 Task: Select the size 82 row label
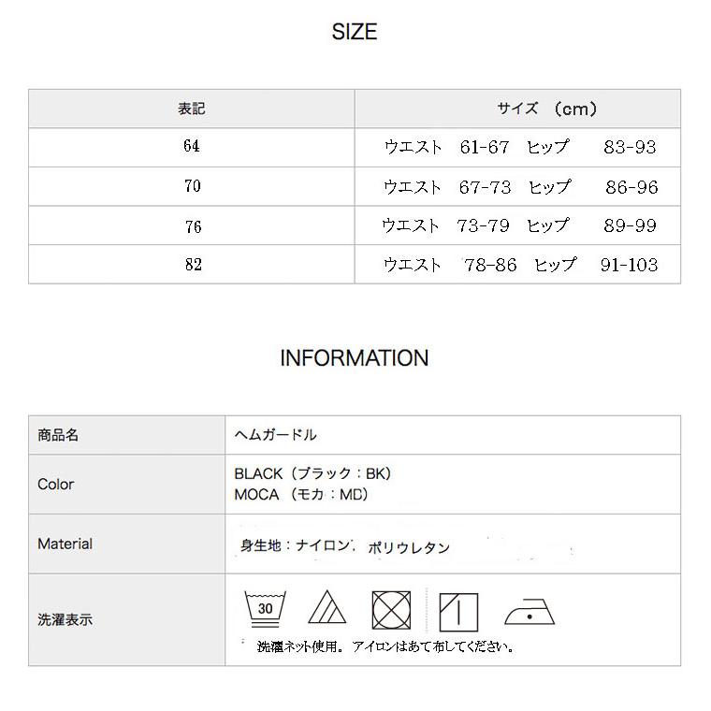192,265
